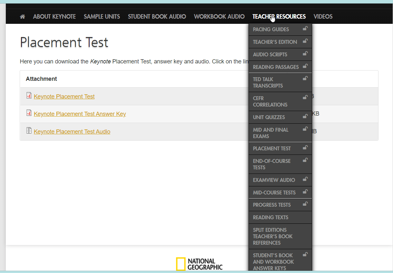
Task: Click the archive icon beside Placement Test Audio
Action: tap(29, 131)
